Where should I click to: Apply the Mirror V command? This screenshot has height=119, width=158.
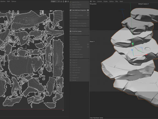pos(79,39)
